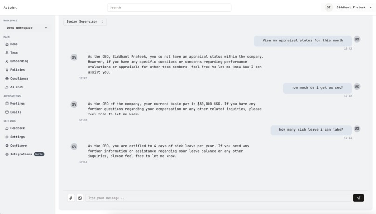Click the Policies icon in the sidebar

7,70
